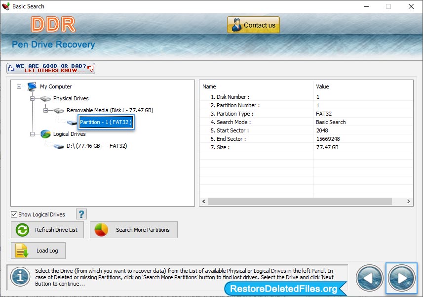The width and height of the screenshot is (423, 297).
Task: Select the Physical Drives label
Action: coord(71,98)
